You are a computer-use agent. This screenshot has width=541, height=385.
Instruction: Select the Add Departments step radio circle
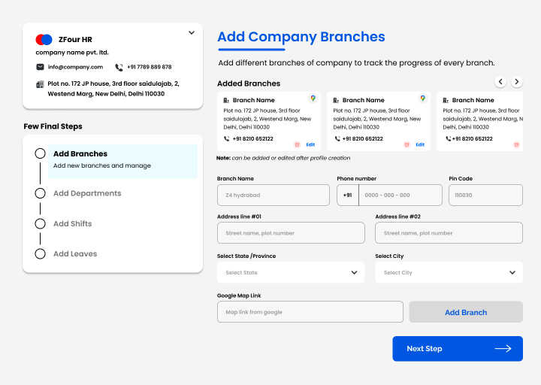click(40, 193)
